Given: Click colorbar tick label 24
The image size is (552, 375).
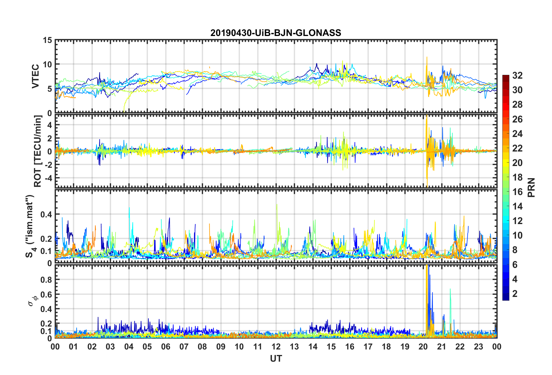Looking at the screenshot, I should pyautogui.click(x=517, y=134).
